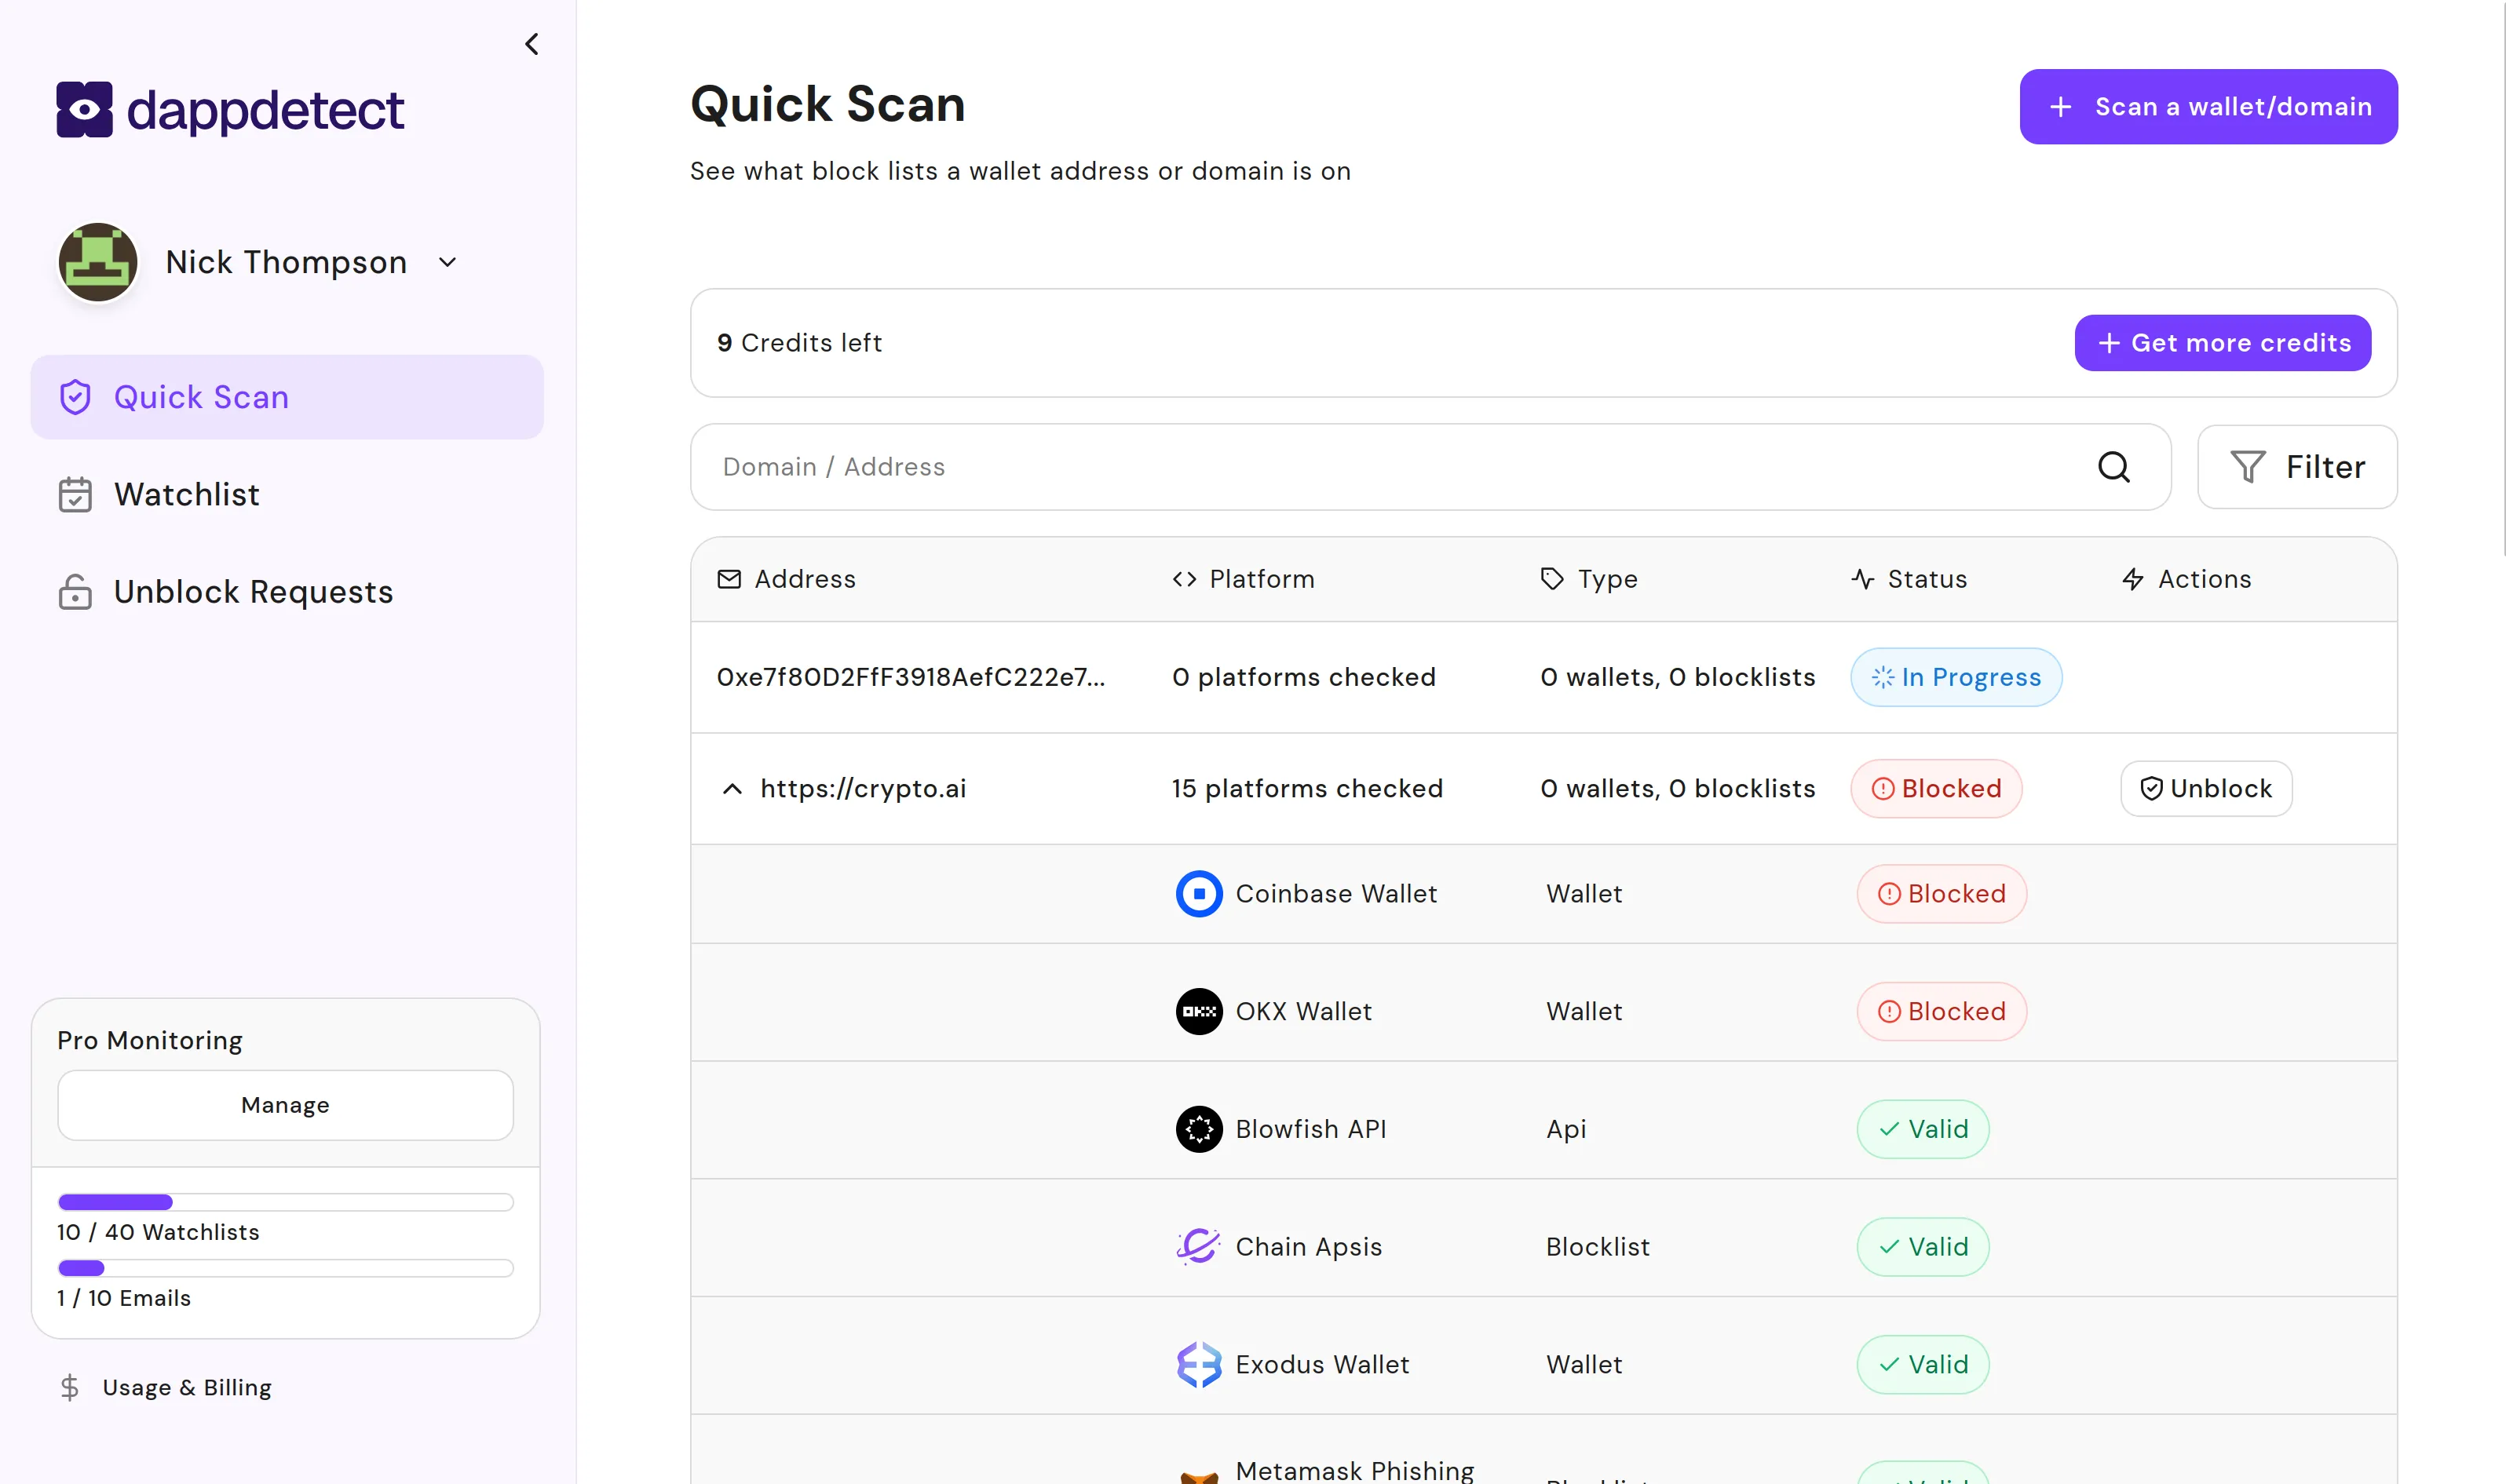Click the Scan a wallet/domain button

click(x=2208, y=106)
